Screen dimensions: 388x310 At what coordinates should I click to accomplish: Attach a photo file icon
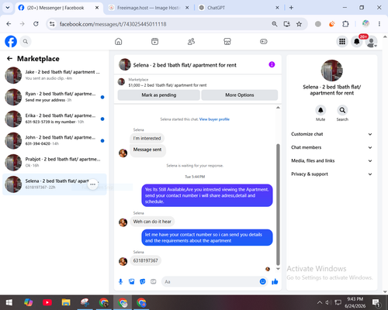(131, 281)
